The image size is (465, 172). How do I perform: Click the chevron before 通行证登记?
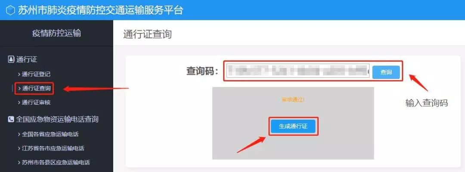click(x=19, y=74)
